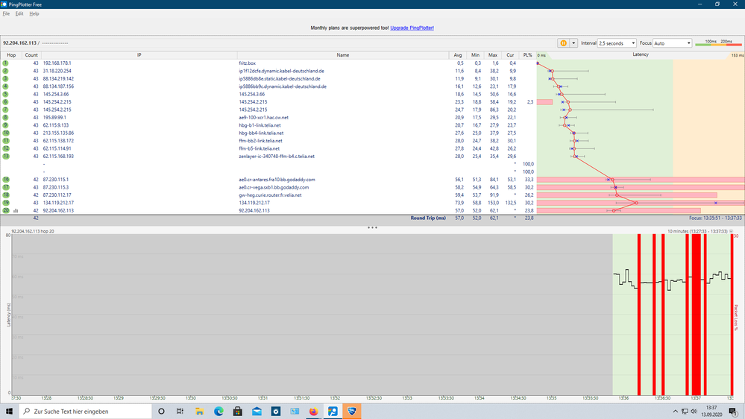
Task: Select hop 6 green circle icon
Action: tap(6, 101)
